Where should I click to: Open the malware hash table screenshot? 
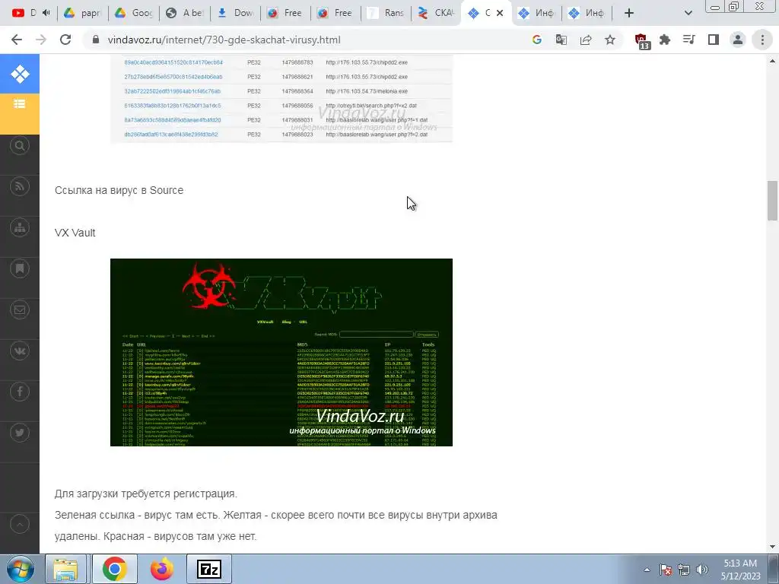click(281, 98)
